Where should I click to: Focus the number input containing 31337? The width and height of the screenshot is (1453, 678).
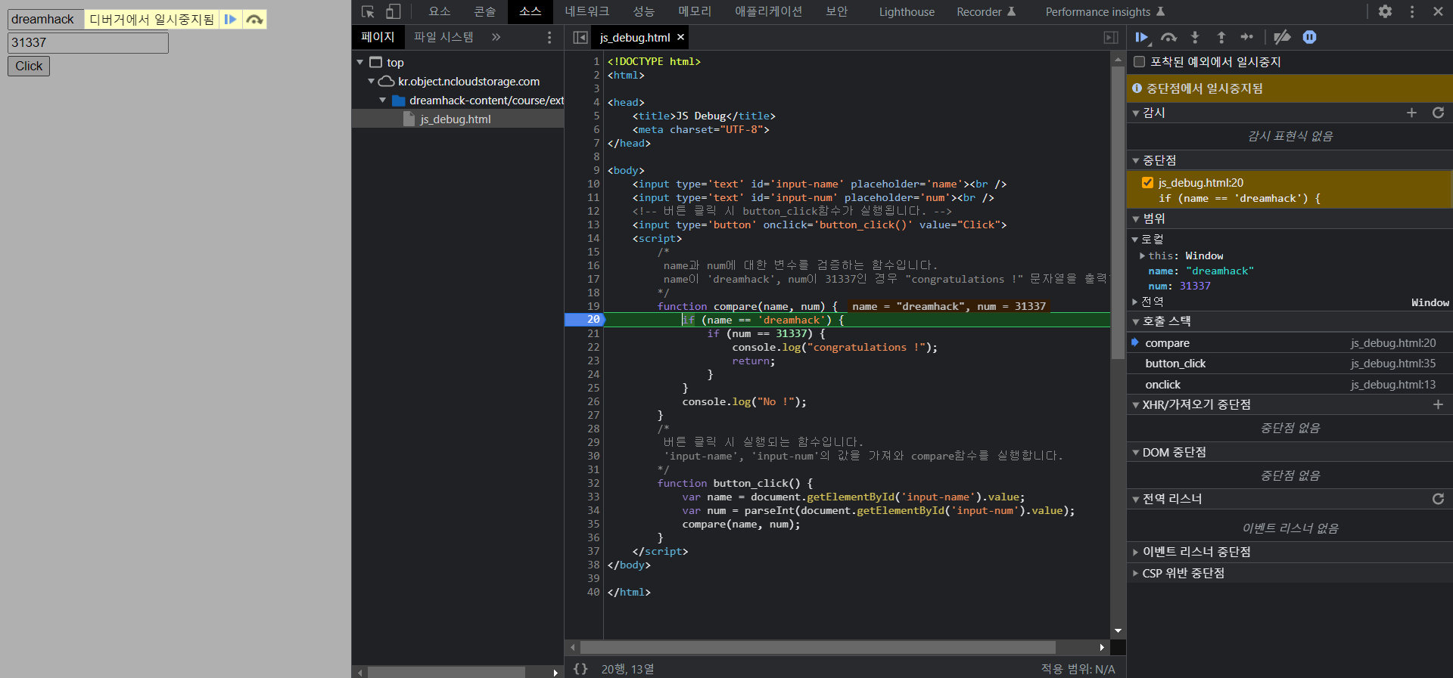[x=88, y=42]
